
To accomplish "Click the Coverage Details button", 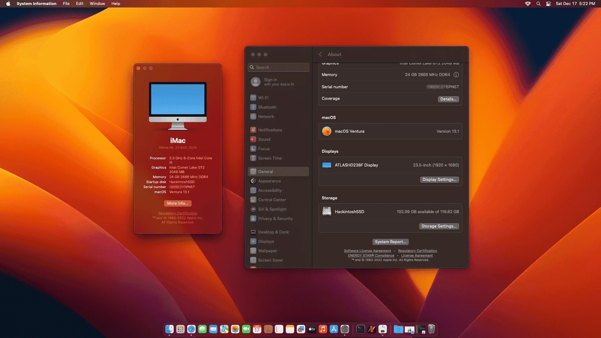I will pyautogui.click(x=448, y=99).
